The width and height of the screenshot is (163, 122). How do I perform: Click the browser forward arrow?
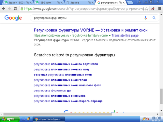point(9,9)
